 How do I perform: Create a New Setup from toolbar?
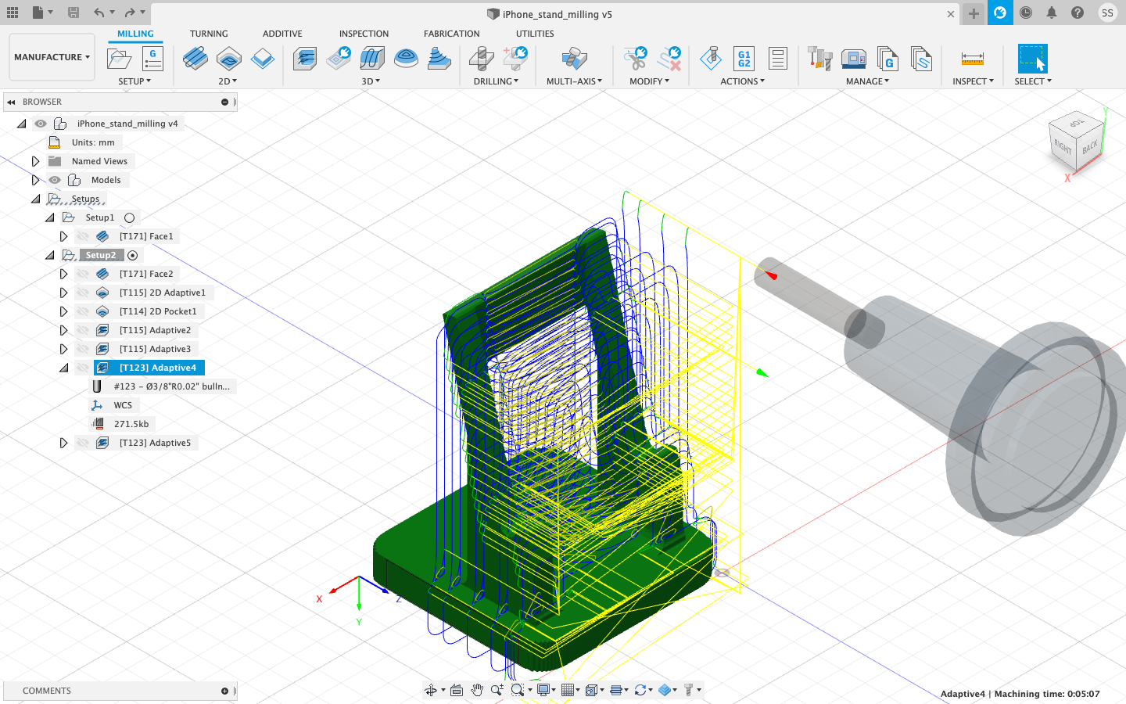coord(119,59)
